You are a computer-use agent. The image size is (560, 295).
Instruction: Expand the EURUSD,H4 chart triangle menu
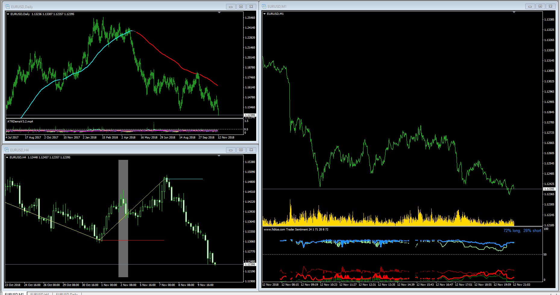tap(7, 157)
